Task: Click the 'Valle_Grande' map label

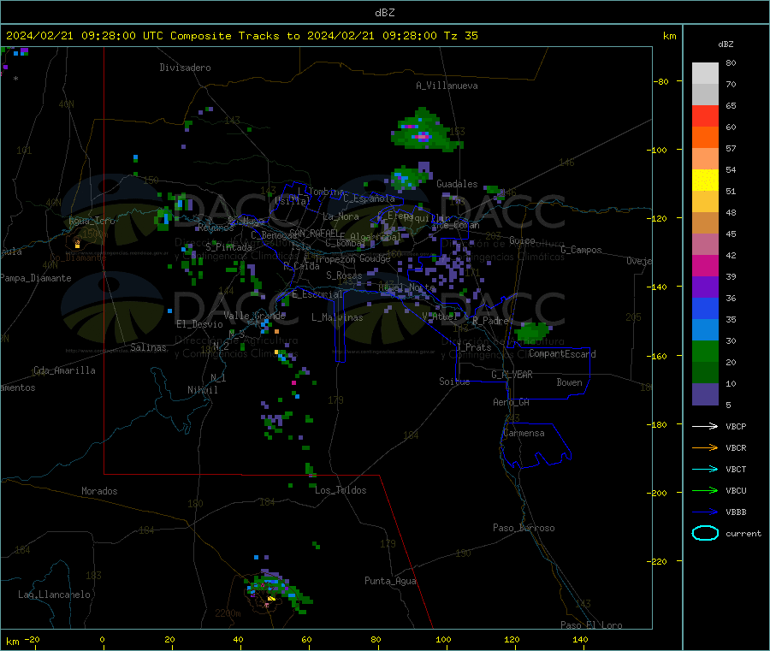Action: pyautogui.click(x=254, y=316)
